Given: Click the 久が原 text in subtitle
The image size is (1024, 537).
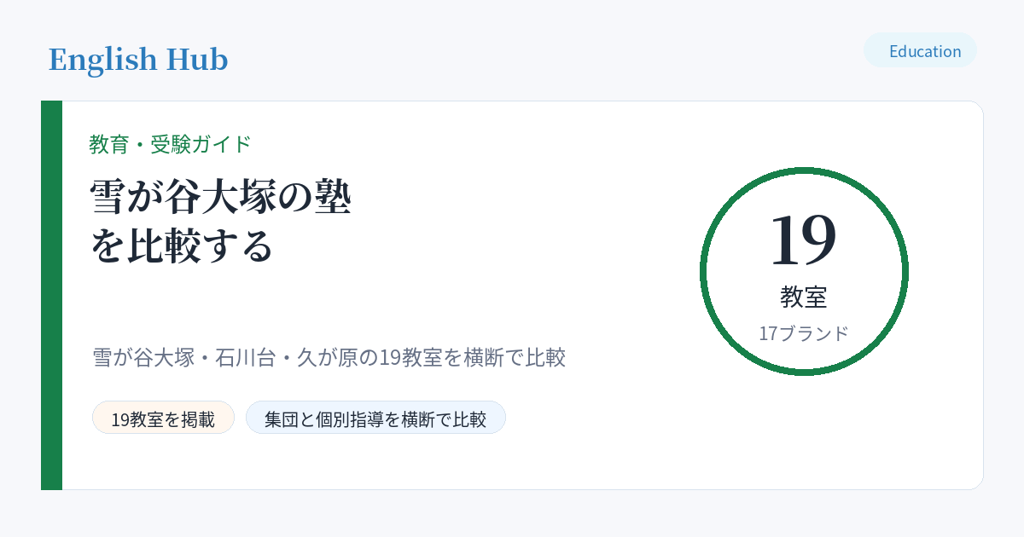Looking at the screenshot, I should (326, 357).
